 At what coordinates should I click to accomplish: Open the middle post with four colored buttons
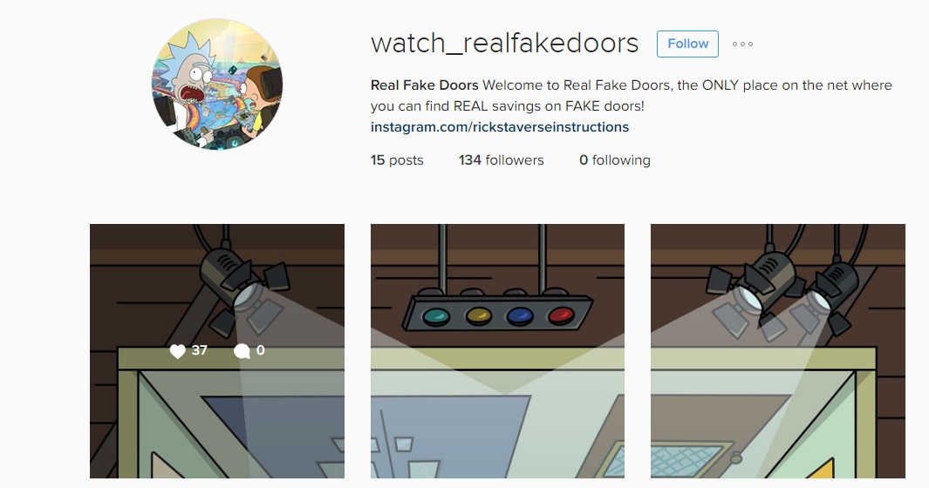coord(498,350)
